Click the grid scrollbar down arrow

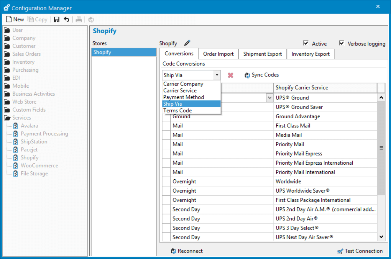(x=381, y=237)
